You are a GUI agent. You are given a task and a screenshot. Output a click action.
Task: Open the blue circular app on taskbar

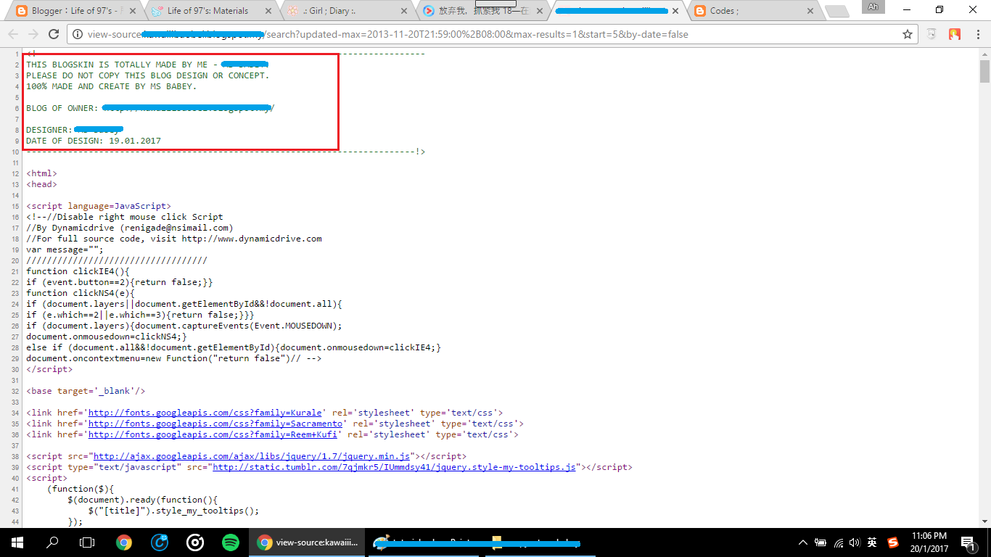tap(160, 542)
